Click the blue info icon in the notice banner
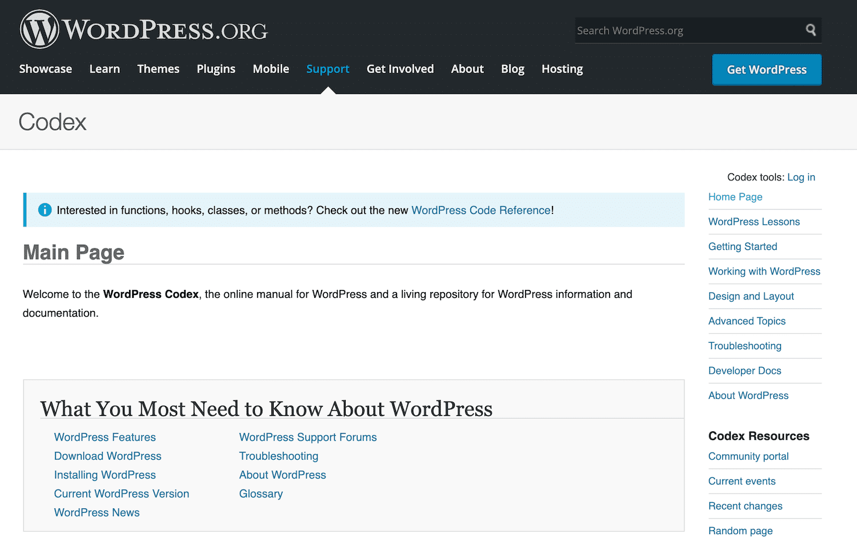The width and height of the screenshot is (857, 542). [x=45, y=209]
